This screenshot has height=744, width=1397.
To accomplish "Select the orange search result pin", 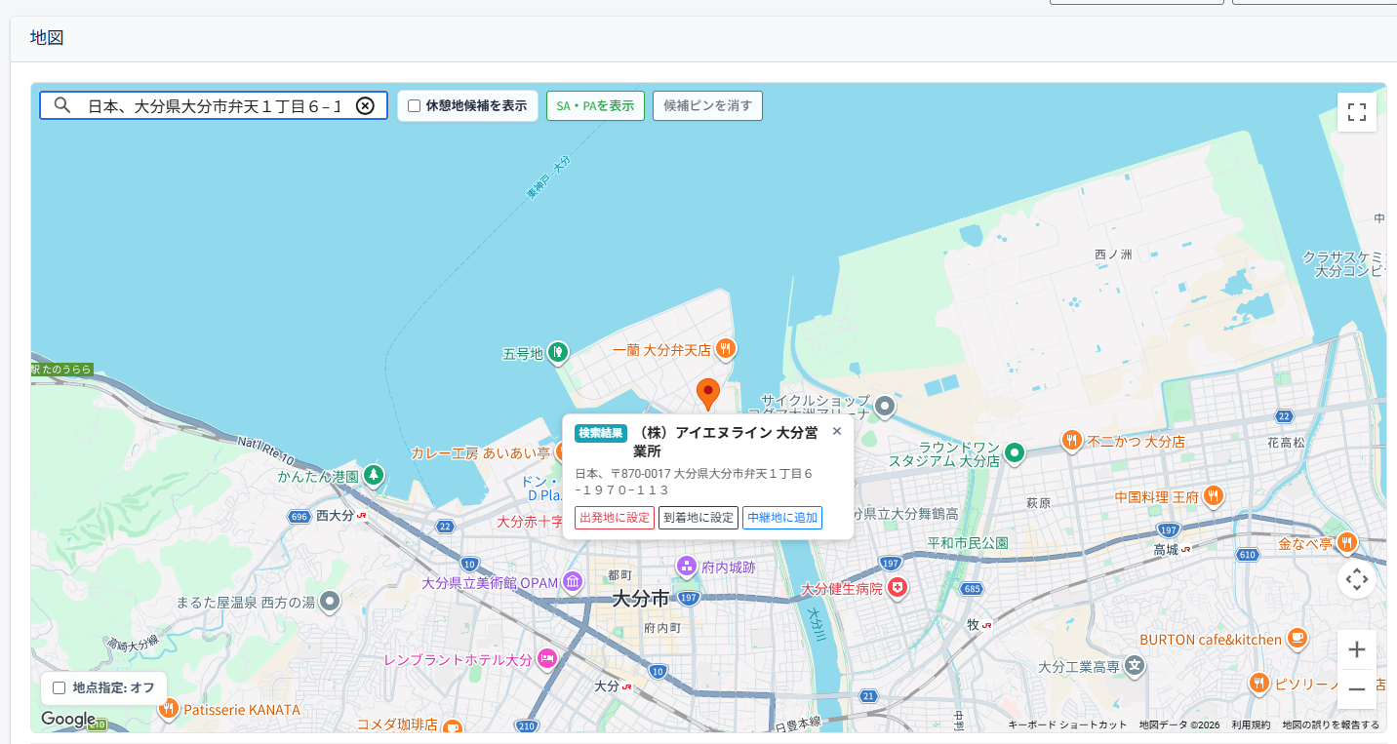I will pos(708,395).
